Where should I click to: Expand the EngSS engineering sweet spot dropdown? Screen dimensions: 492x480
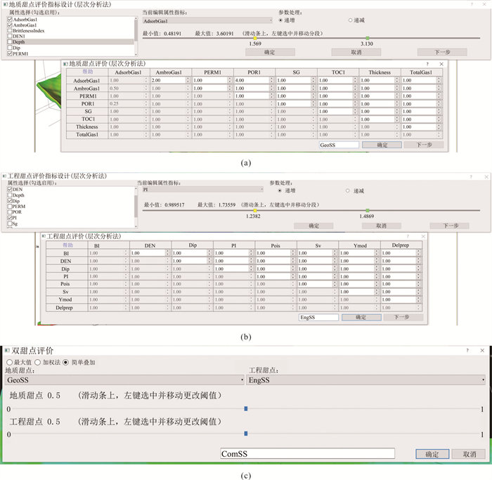click(x=365, y=380)
